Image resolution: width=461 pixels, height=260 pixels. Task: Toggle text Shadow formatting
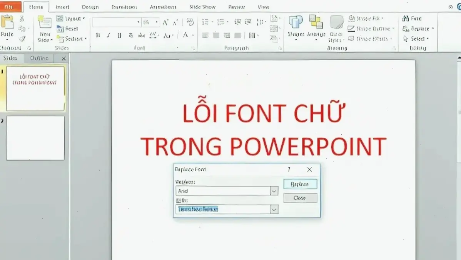pyautogui.click(x=130, y=35)
